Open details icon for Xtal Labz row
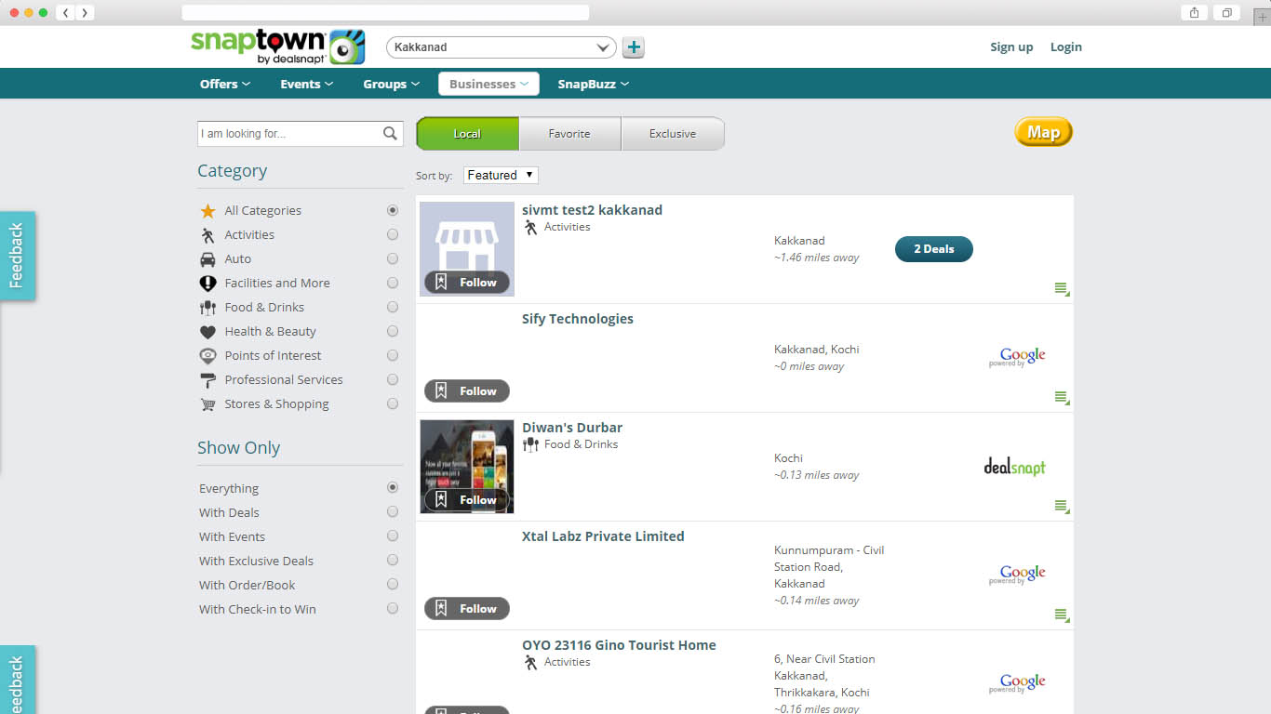Viewport: 1271px width, 714px height. pyautogui.click(x=1062, y=615)
